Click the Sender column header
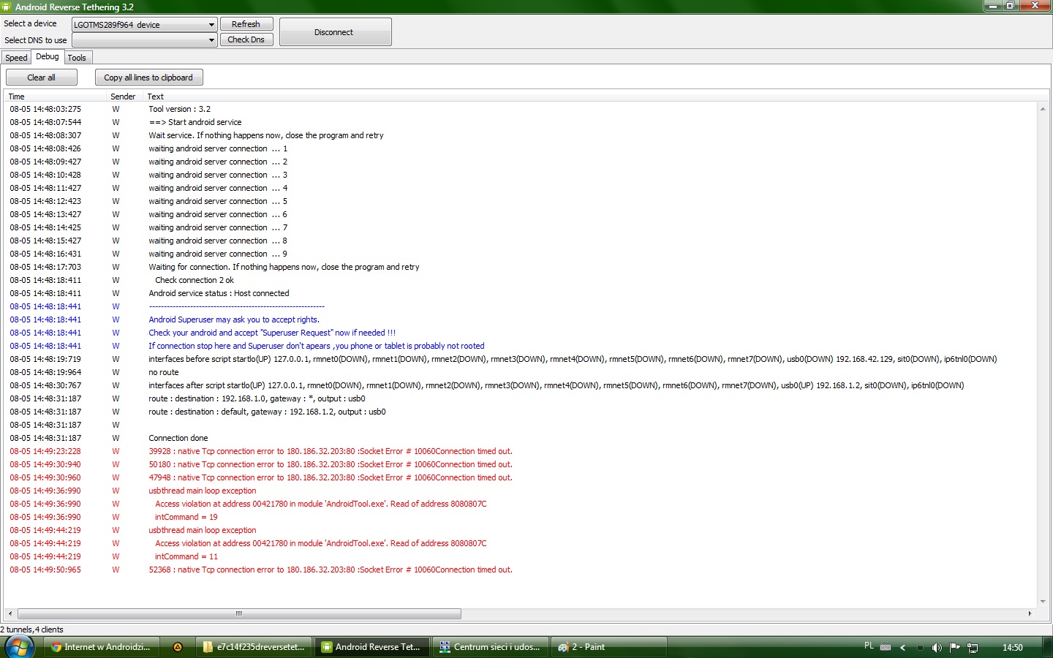This screenshot has height=658, width=1053. [124, 97]
